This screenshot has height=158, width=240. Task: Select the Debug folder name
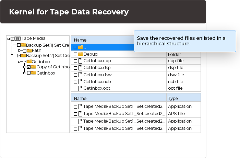(91, 54)
